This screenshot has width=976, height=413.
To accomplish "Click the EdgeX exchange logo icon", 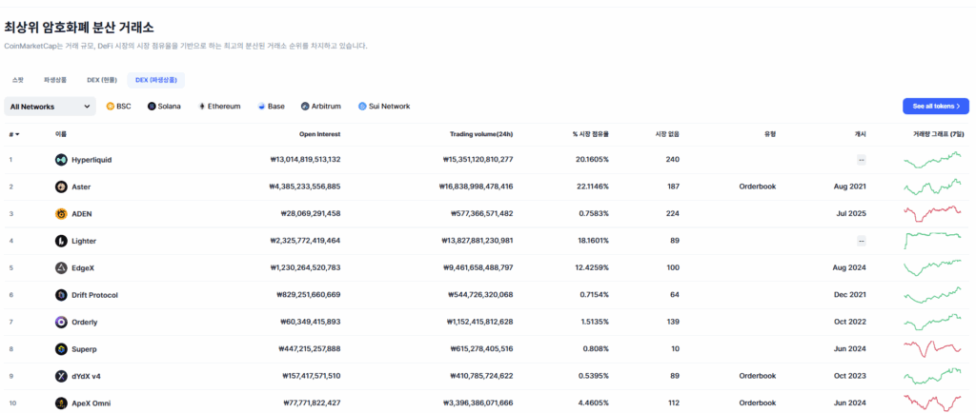I will coord(62,268).
